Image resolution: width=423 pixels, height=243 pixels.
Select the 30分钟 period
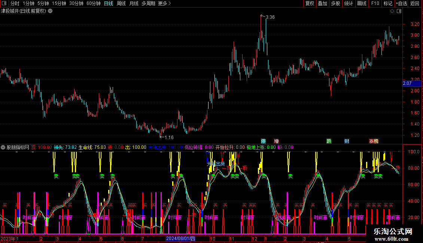[x=76, y=3]
